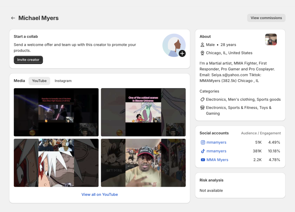The width and height of the screenshot is (295, 212).
Task: Open the mmamyers TikTok account link
Action: tap(216, 151)
